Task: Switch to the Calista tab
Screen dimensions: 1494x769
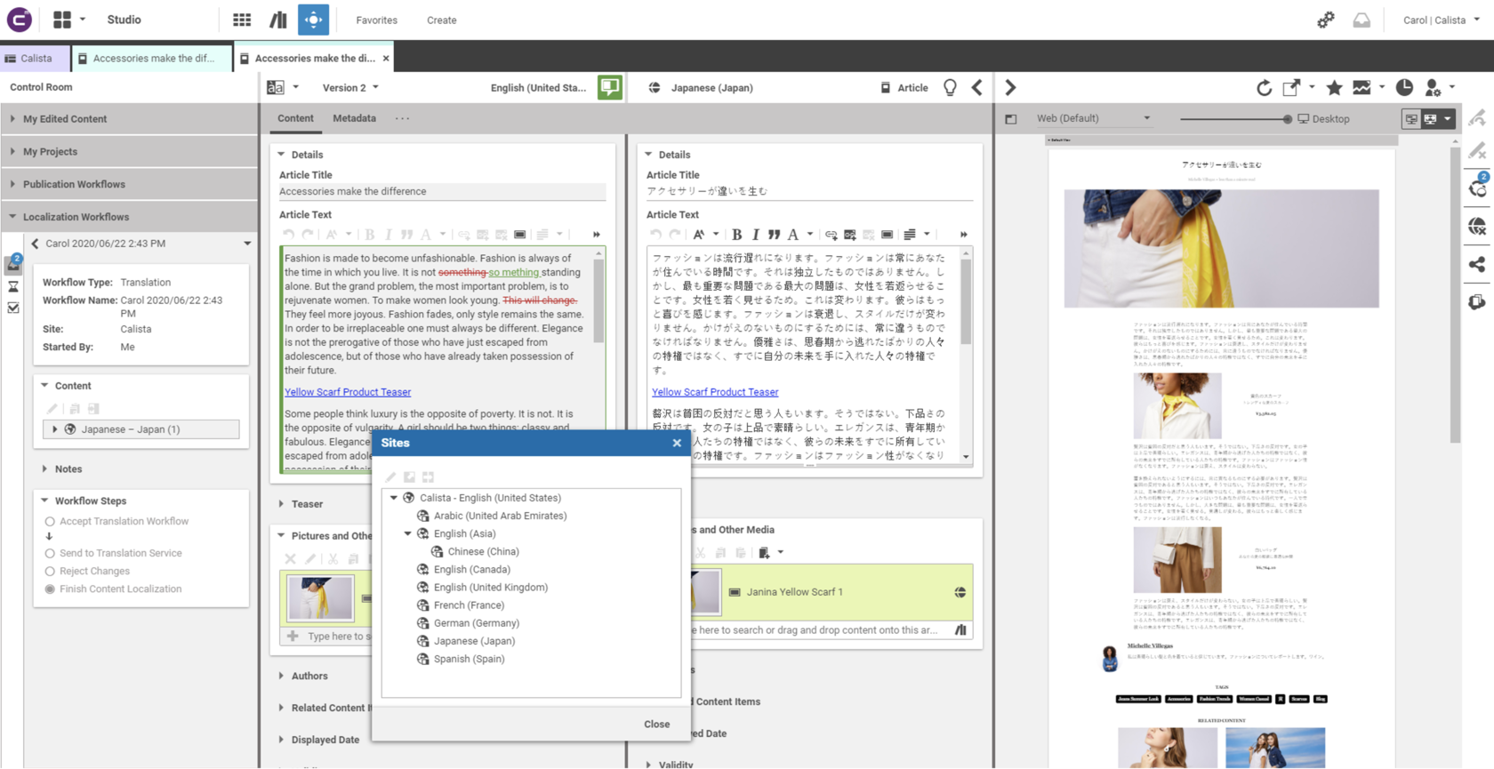Action: pyautogui.click(x=35, y=58)
